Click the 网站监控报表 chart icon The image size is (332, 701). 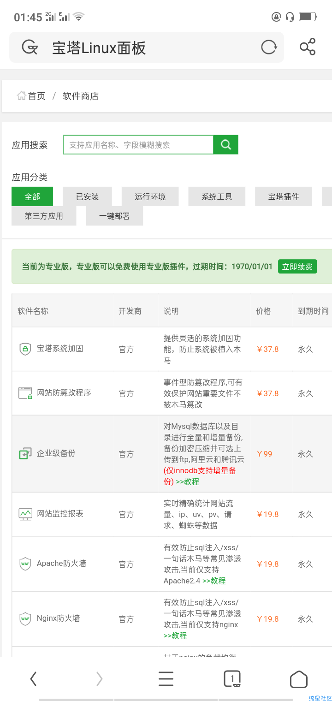point(25,514)
